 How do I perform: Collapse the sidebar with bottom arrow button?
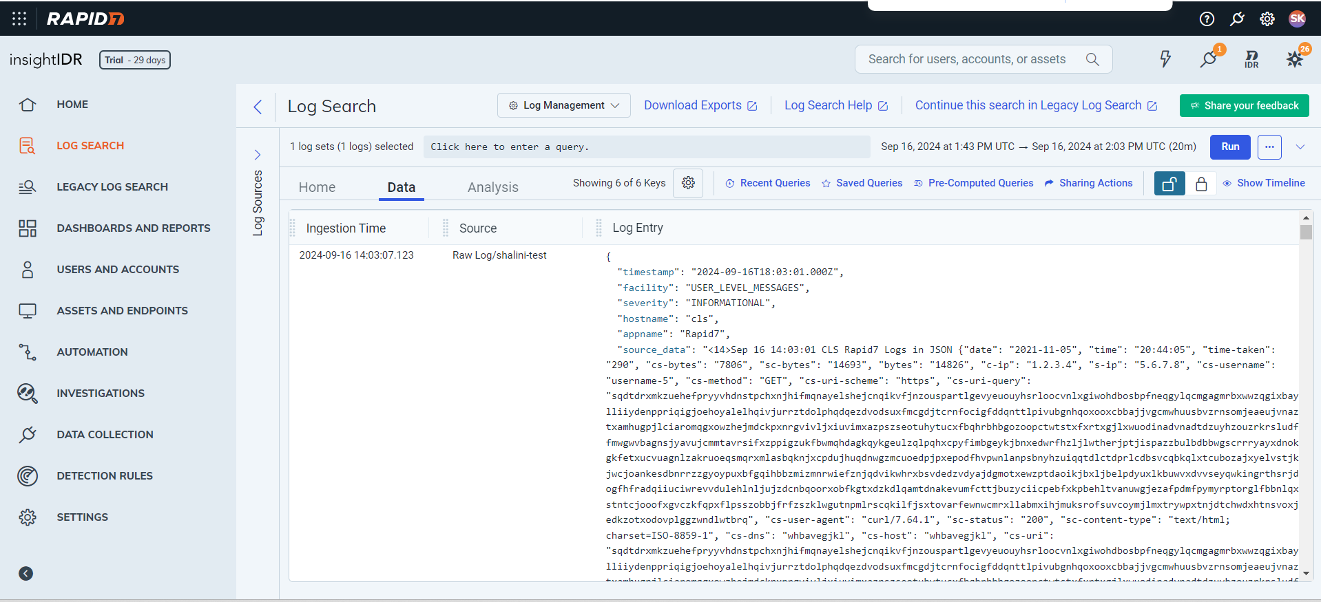tap(26, 574)
